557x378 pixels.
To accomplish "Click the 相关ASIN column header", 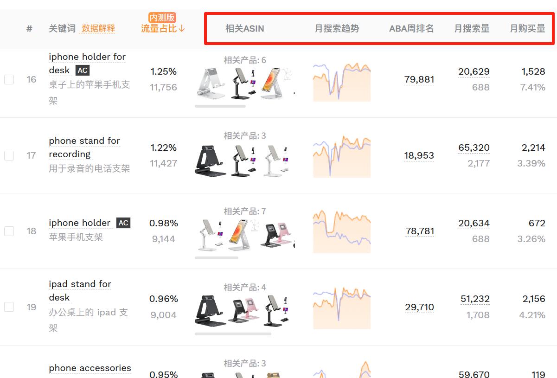I will 244,28.
